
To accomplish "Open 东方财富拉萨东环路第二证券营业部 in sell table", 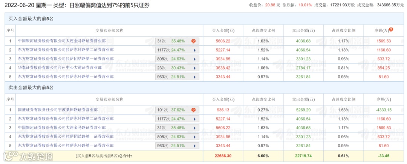I will [66, 119].
